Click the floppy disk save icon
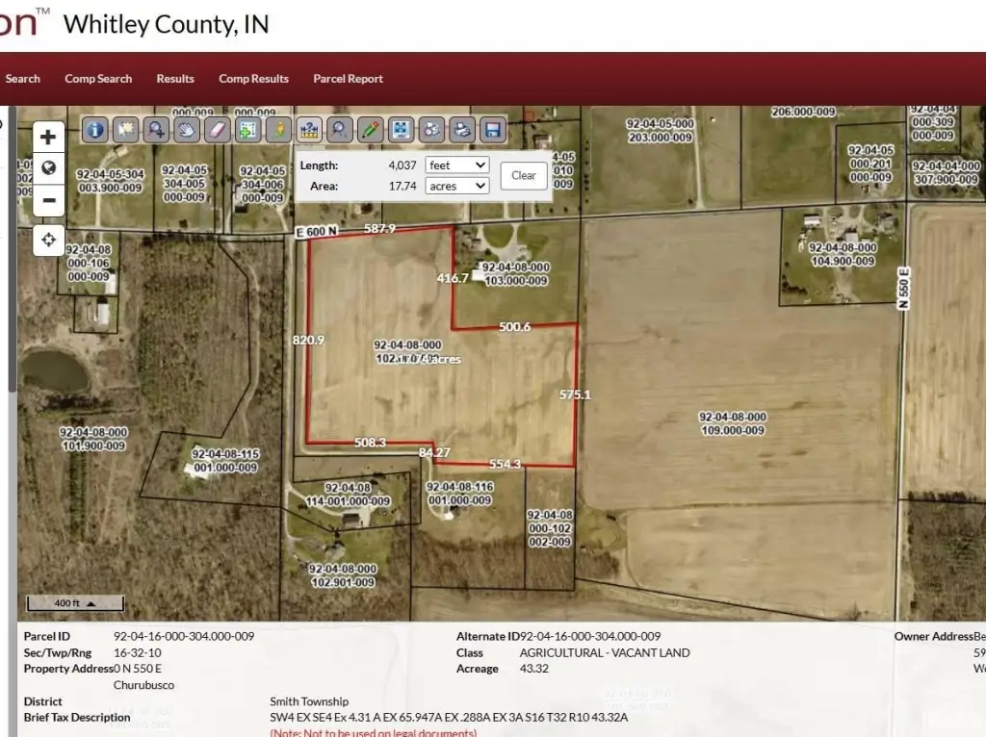The width and height of the screenshot is (986, 737). tap(493, 129)
